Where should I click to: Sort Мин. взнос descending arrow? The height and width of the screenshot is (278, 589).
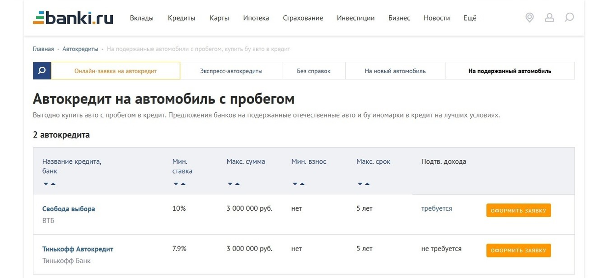(295, 184)
